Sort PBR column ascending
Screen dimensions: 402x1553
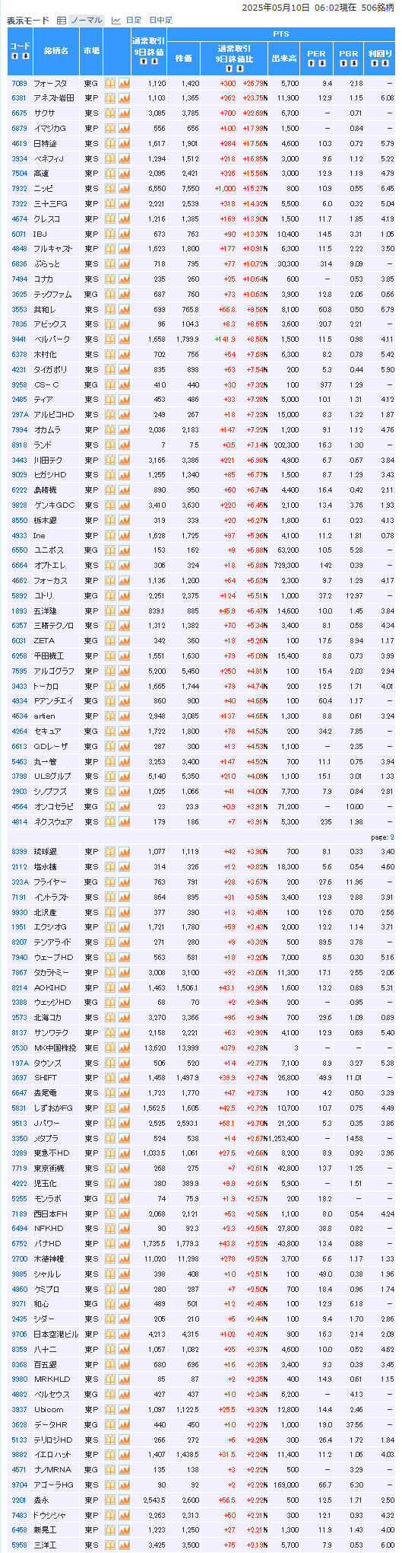pos(343,62)
